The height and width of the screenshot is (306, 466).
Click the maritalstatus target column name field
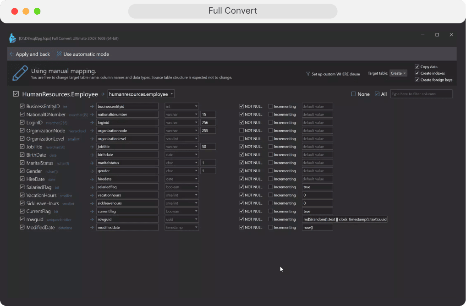(127, 163)
